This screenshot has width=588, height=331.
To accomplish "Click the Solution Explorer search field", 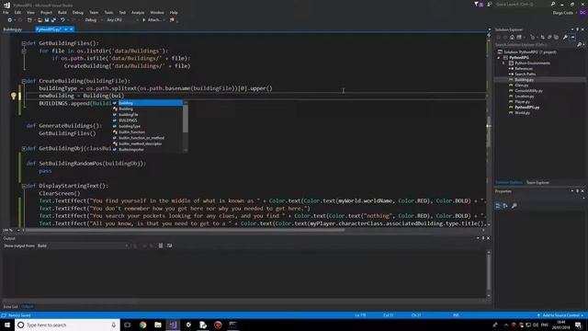I will [x=535, y=45].
